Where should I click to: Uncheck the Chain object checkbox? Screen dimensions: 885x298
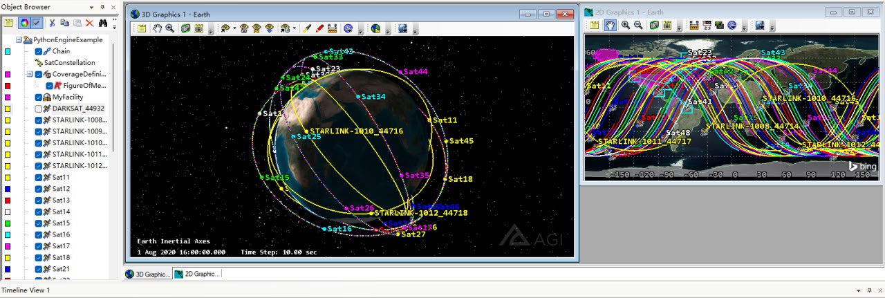tap(39, 51)
